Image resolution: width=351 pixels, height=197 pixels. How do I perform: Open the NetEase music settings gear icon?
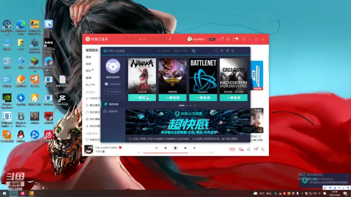point(228,39)
